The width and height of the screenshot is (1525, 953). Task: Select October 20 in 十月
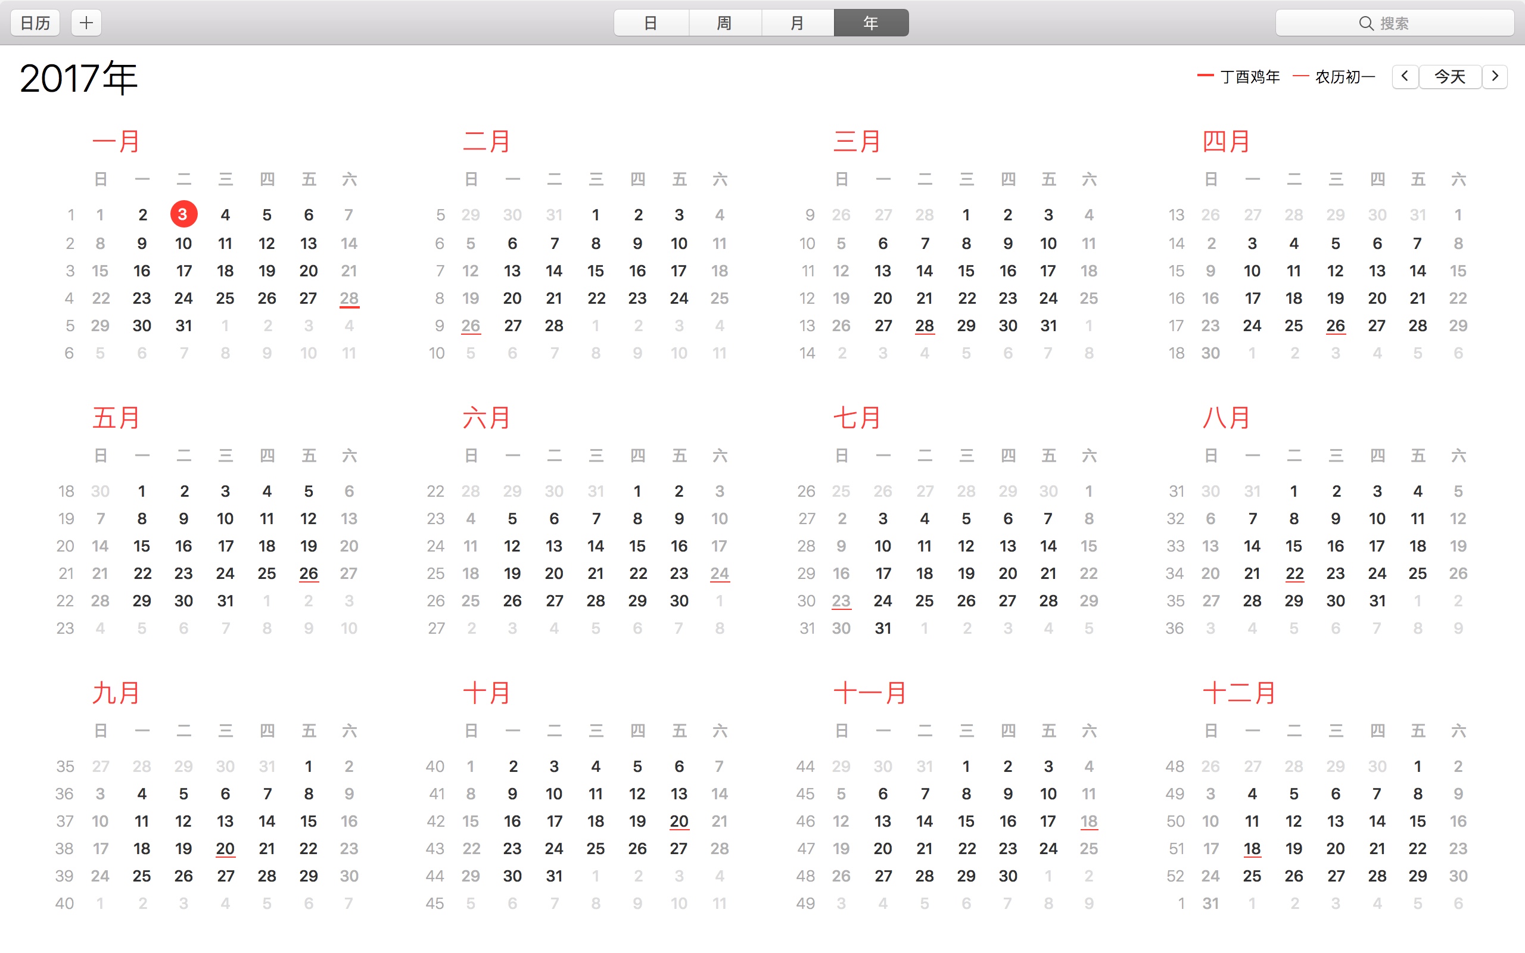tap(679, 821)
